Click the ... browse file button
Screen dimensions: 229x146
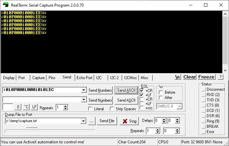[x=92, y=121]
